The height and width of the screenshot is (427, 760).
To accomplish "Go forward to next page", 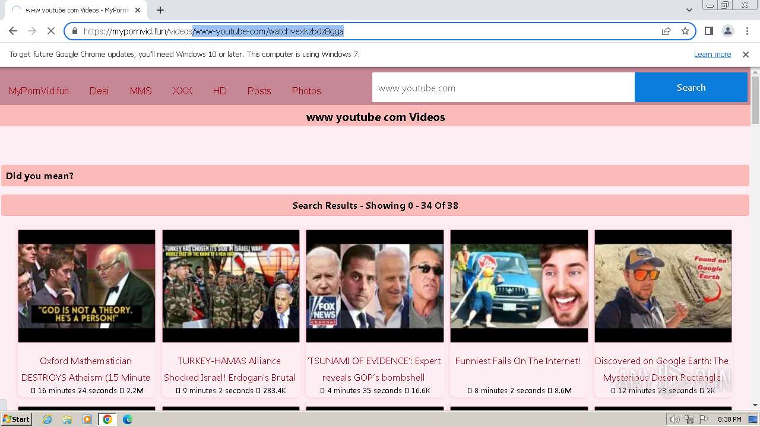I will 32,31.
